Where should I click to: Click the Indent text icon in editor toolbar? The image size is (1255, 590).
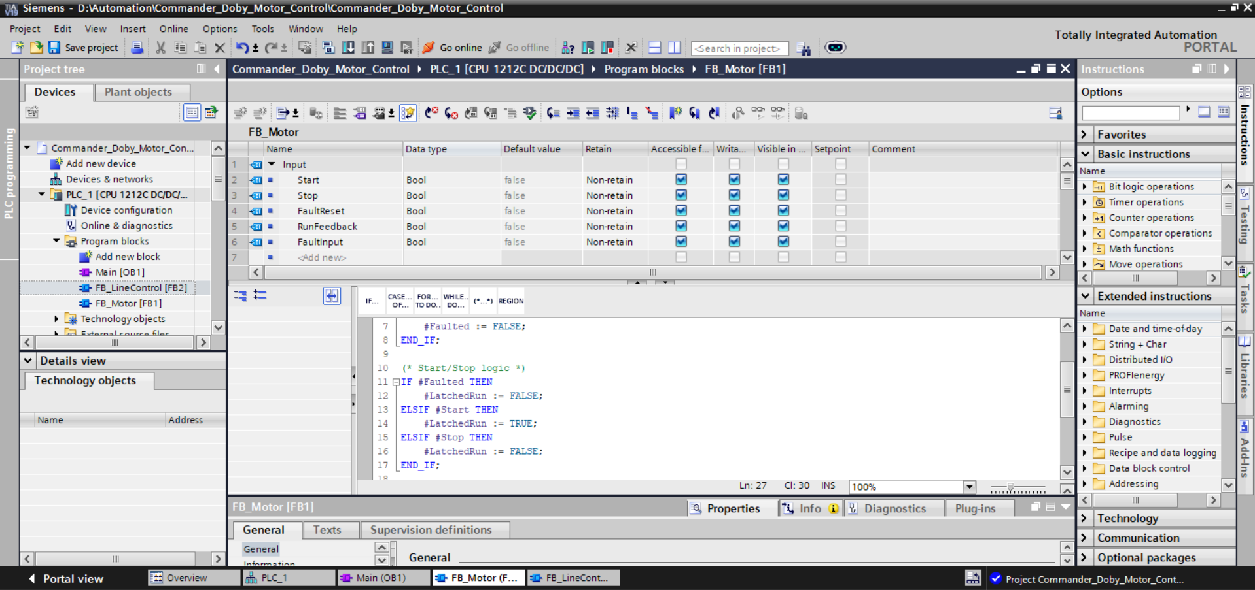[x=573, y=113]
